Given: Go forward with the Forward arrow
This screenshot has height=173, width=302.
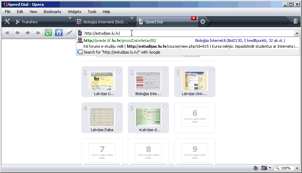Looking at the screenshot, I should click(x=28, y=33).
